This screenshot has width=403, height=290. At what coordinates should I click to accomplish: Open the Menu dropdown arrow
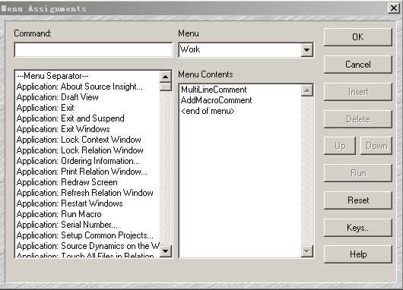(x=306, y=50)
